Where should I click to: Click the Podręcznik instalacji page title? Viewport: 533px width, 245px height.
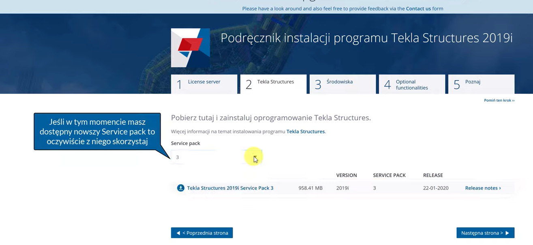point(366,38)
